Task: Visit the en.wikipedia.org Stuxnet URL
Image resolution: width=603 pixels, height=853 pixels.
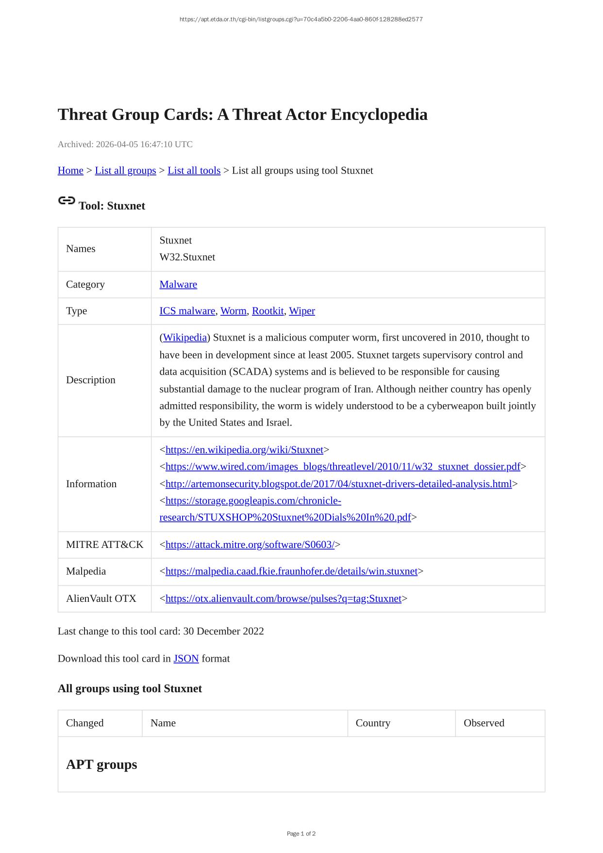Action: click(244, 450)
